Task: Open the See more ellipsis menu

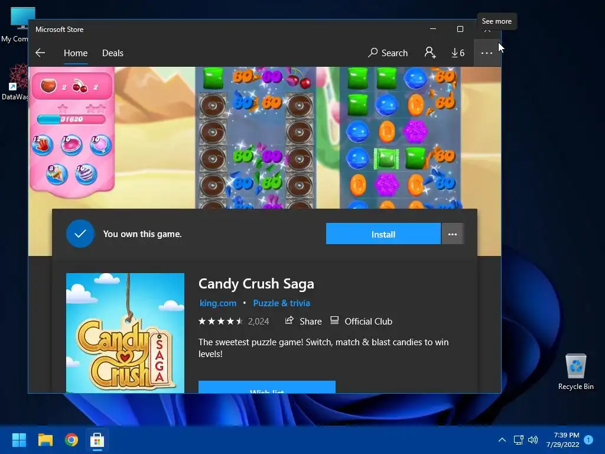Action: point(487,53)
